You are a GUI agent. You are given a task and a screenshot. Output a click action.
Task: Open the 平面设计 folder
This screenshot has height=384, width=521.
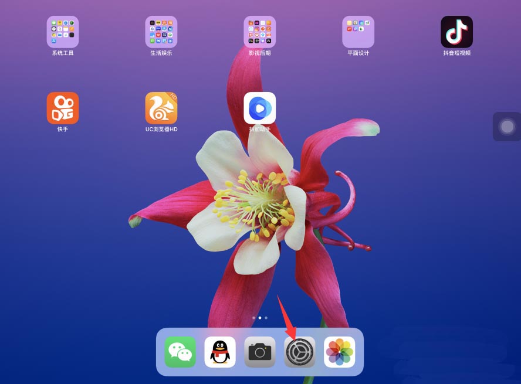(x=358, y=32)
